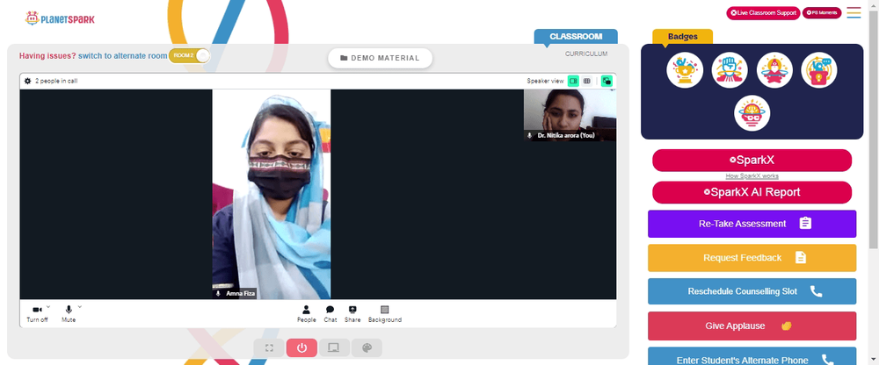The height and width of the screenshot is (365, 879).
Task: Open the Chat panel
Action: point(331,313)
